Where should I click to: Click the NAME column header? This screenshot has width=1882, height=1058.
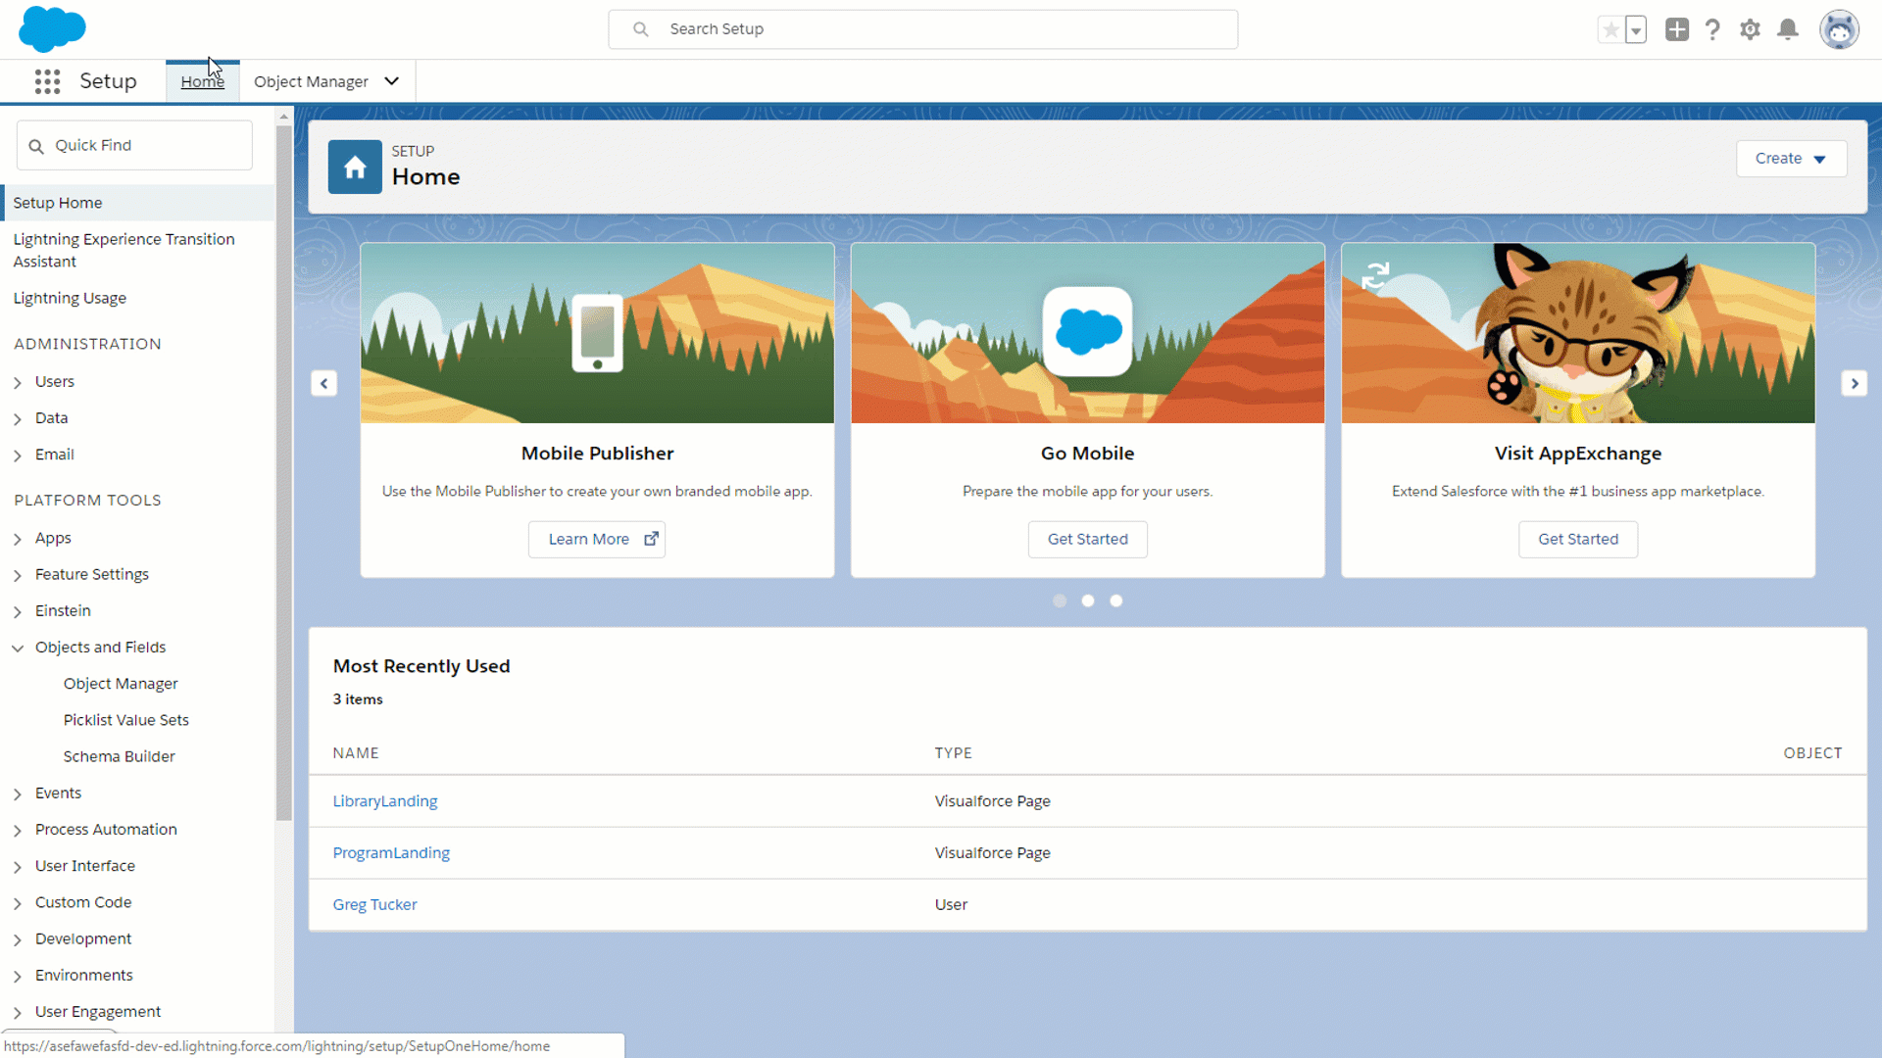356,753
